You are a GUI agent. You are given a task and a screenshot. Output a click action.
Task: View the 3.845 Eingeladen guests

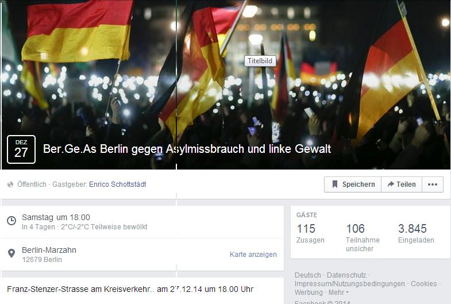[x=416, y=233]
